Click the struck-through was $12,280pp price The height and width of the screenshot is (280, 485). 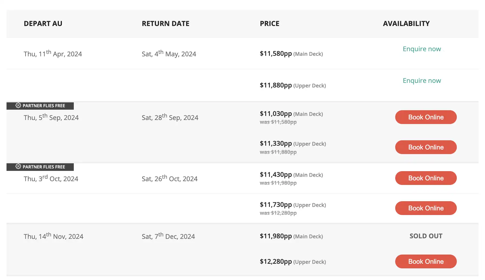pos(278,213)
